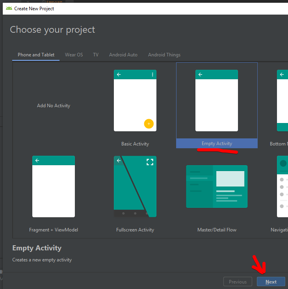Pick the Fullscreen Activity template
This screenshot has height=289, width=288.
(135, 186)
